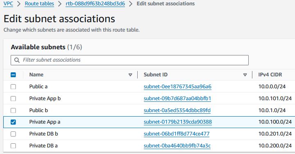Go to VPC breadcrumb link
Screen dimensions: 295x154
point(8,4)
